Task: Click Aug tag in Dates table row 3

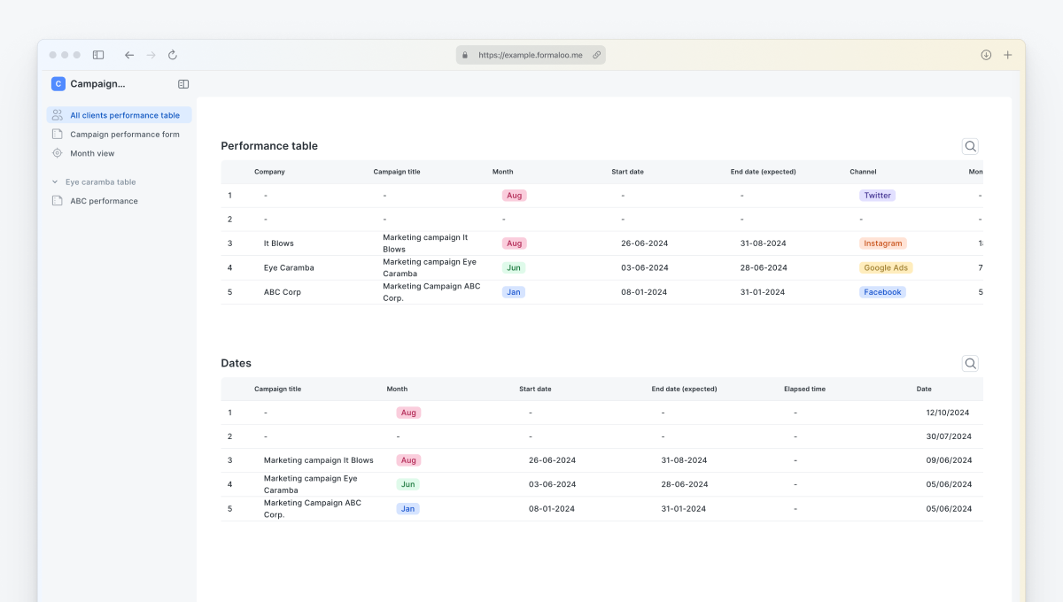Action: 408,460
